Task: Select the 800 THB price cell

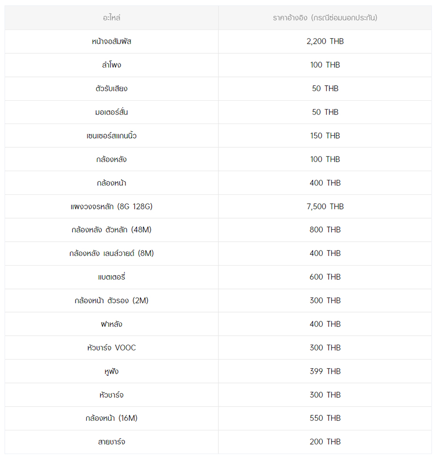Action: click(325, 230)
